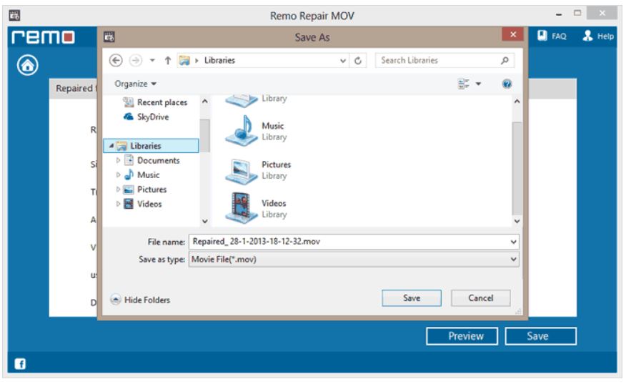Refresh the Libraries location
The height and width of the screenshot is (384, 626).
[x=362, y=61]
